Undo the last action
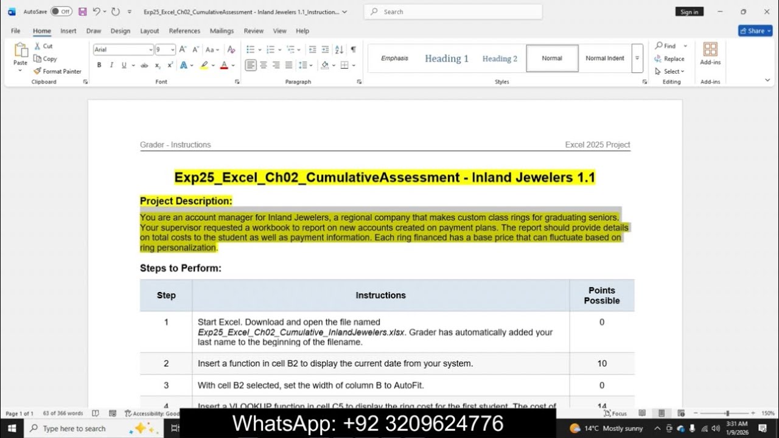The height and width of the screenshot is (438, 779). click(96, 12)
